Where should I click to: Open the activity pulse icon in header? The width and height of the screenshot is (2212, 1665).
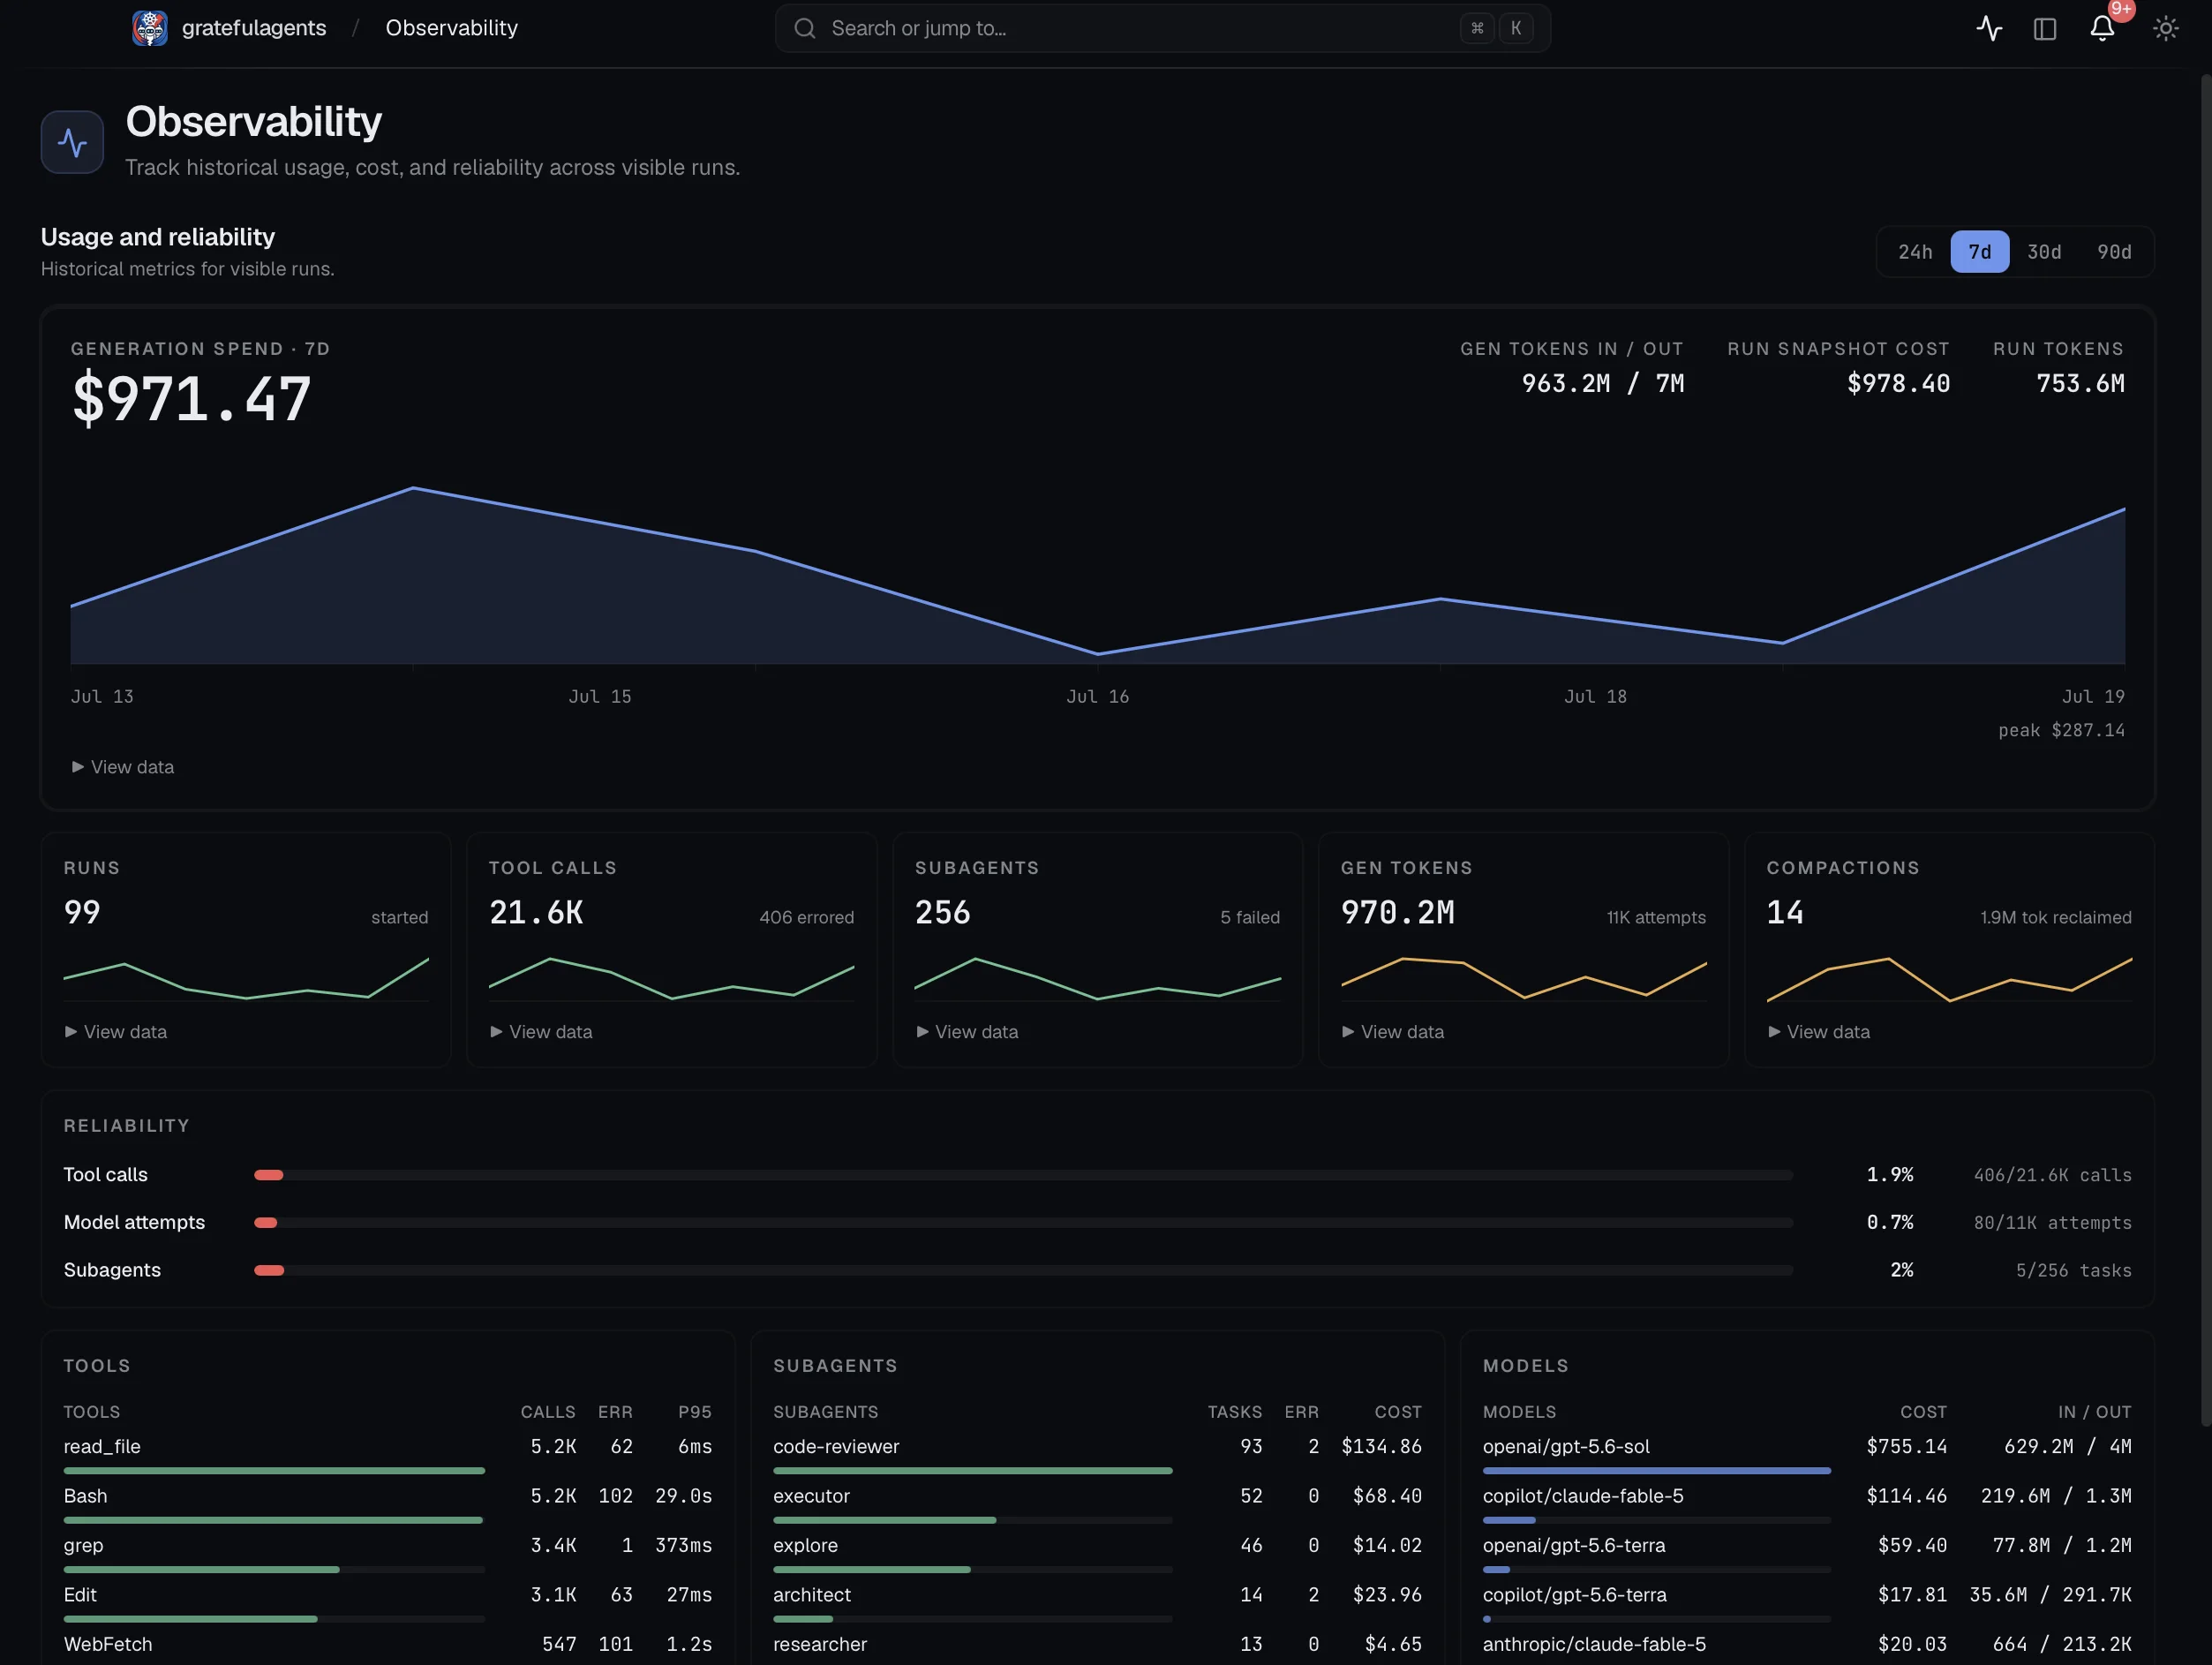pyautogui.click(x=1989, y=28)
